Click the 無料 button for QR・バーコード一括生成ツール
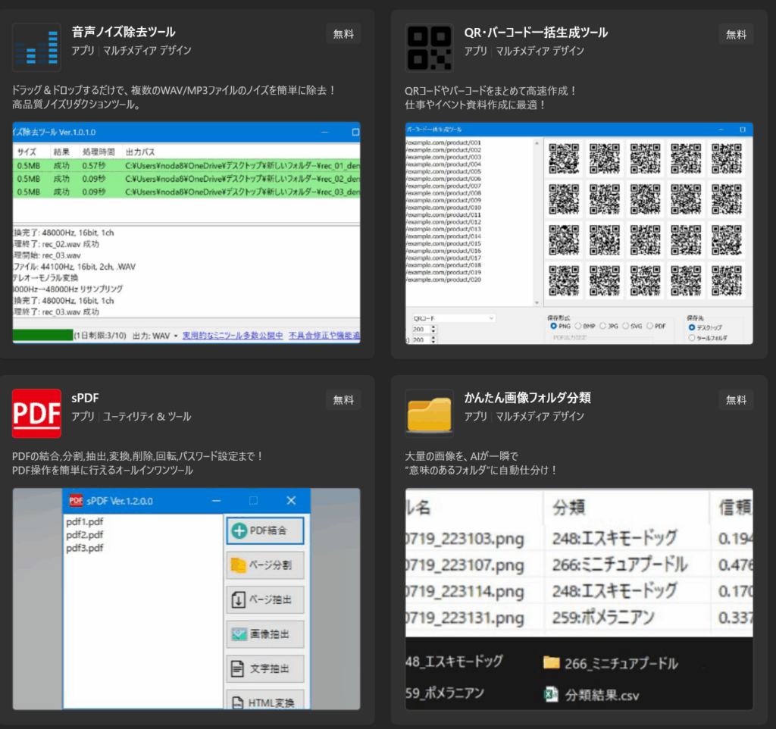The image size is (776, 729). tap(736, 34)
